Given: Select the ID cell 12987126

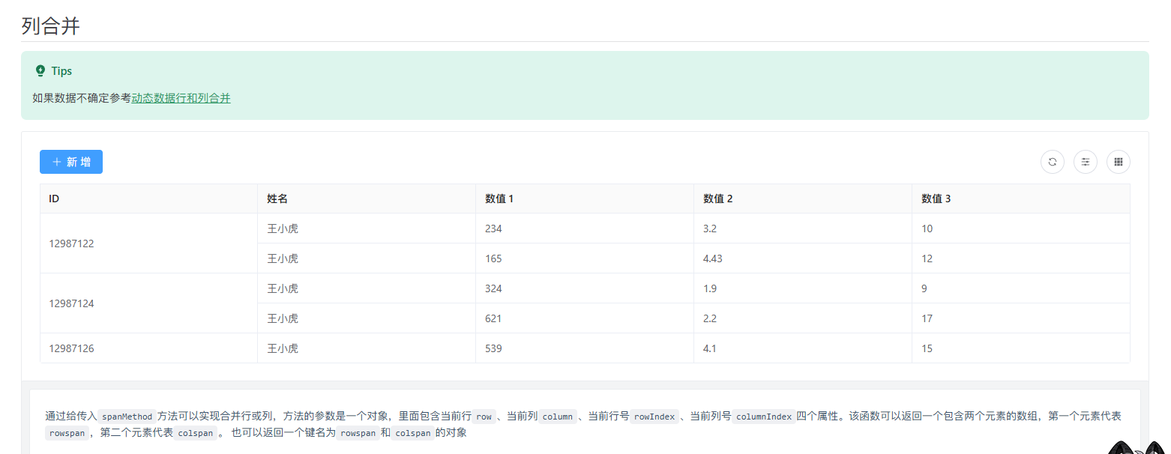Looking at the screenshot, I should [x=71, y=348].
